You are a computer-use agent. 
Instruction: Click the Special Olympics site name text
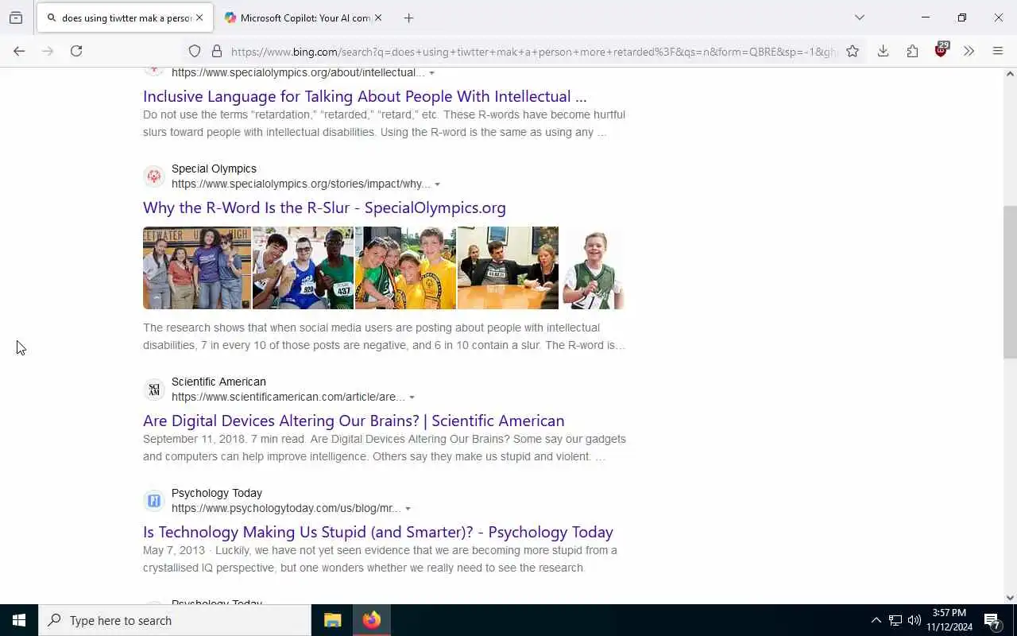coord(214,169)
